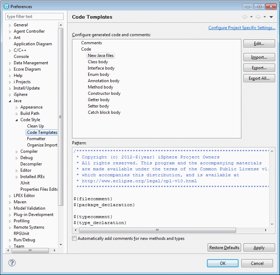Select Properties Files Editor page
Screen dimensions: 280x275
(39, 189)
